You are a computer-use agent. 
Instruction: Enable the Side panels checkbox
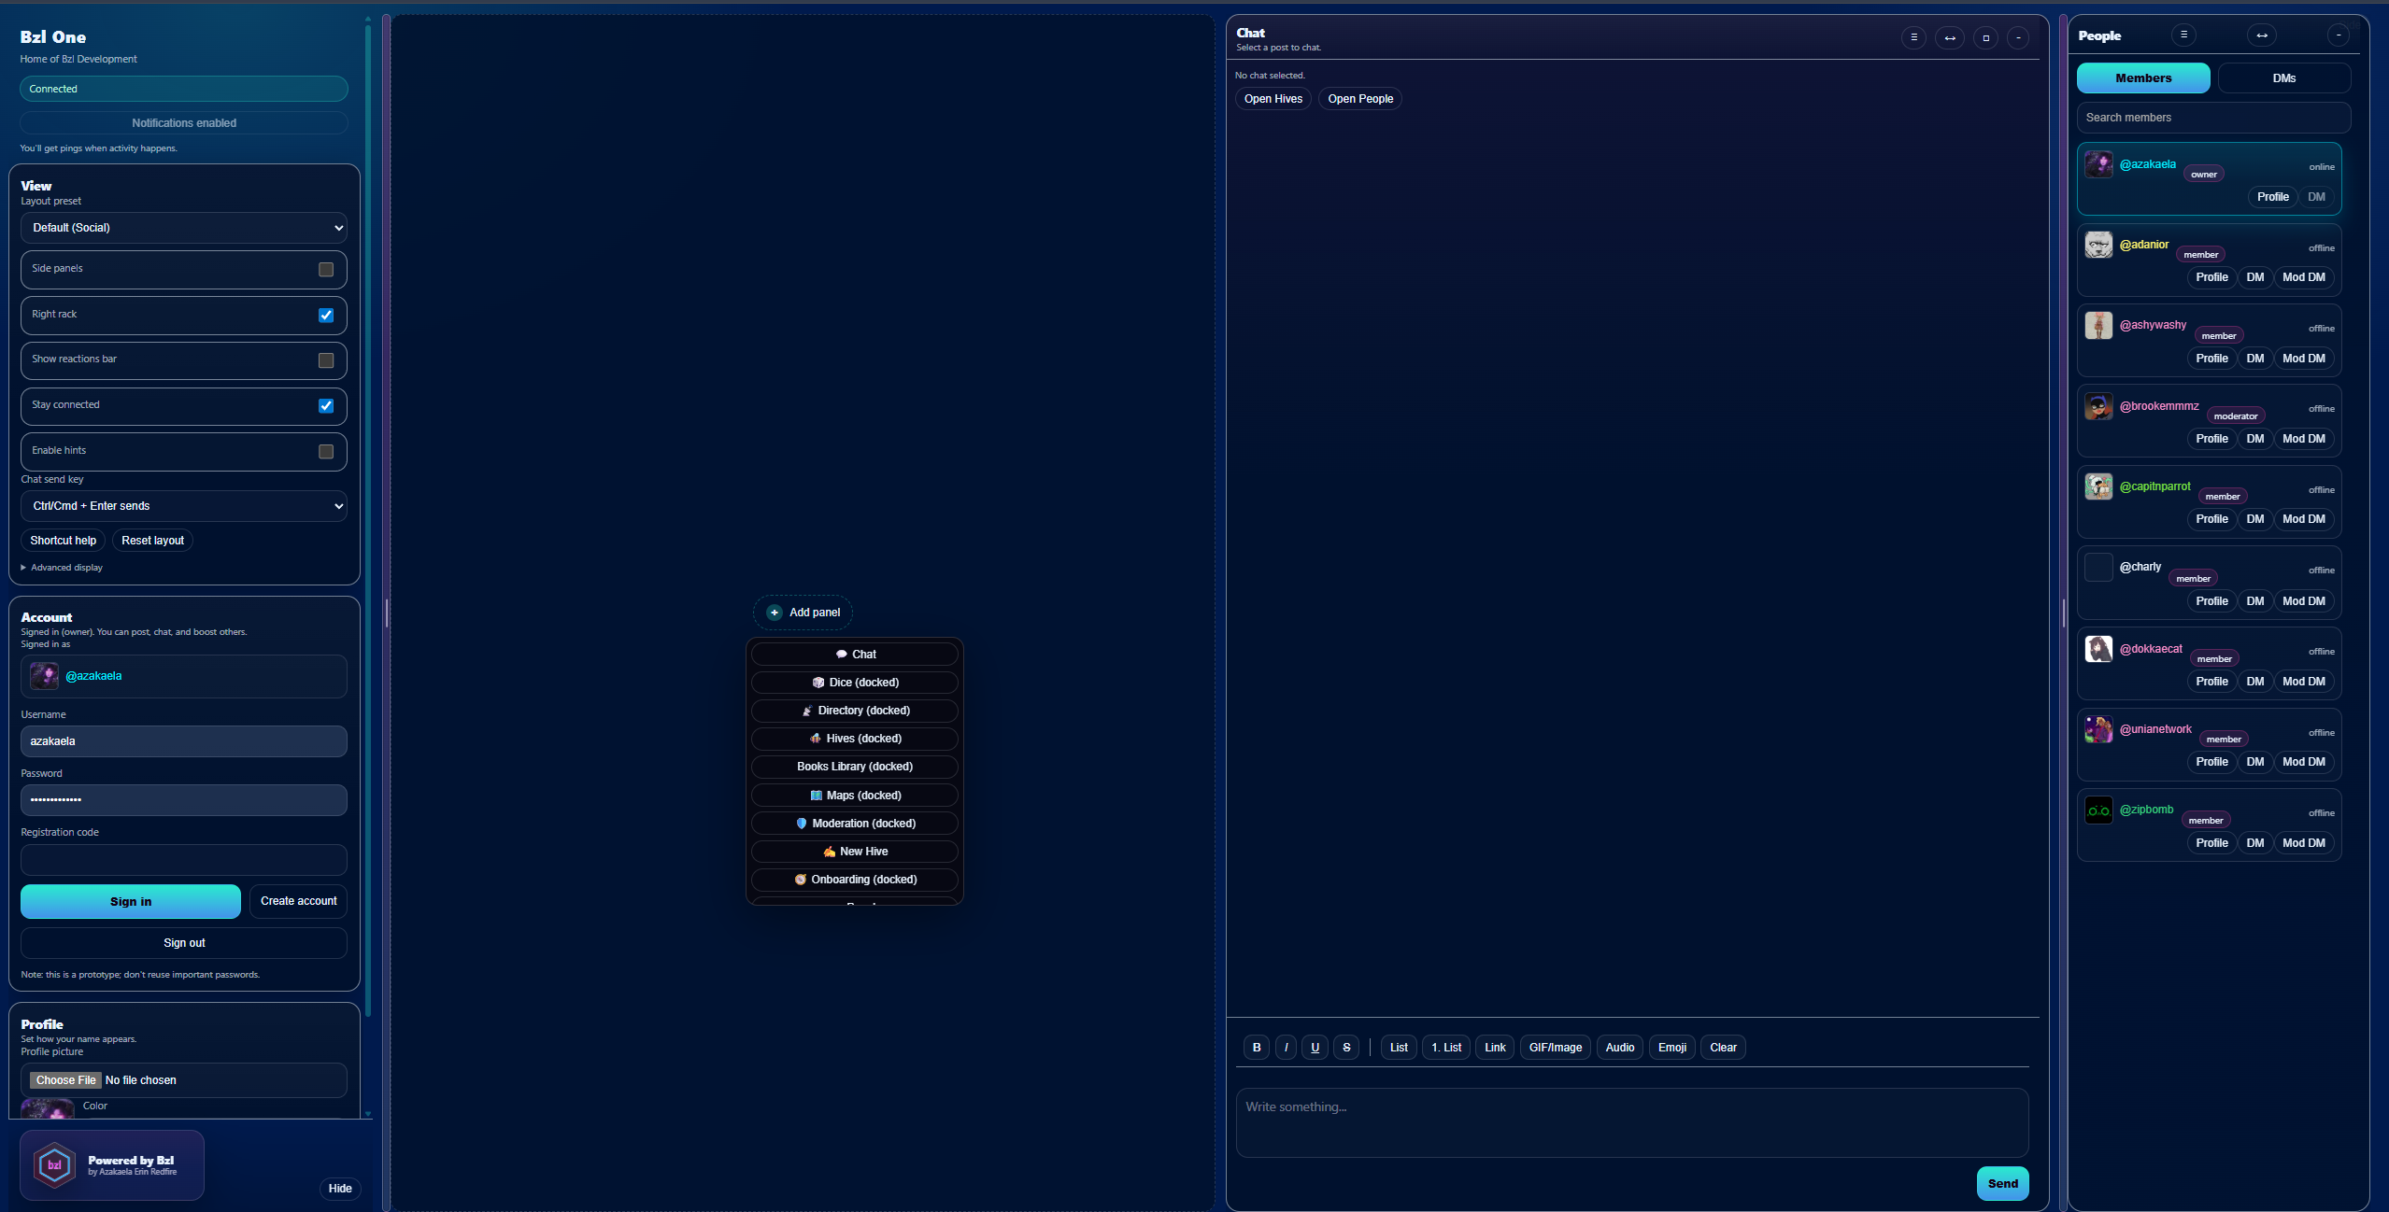coord(326,270)
